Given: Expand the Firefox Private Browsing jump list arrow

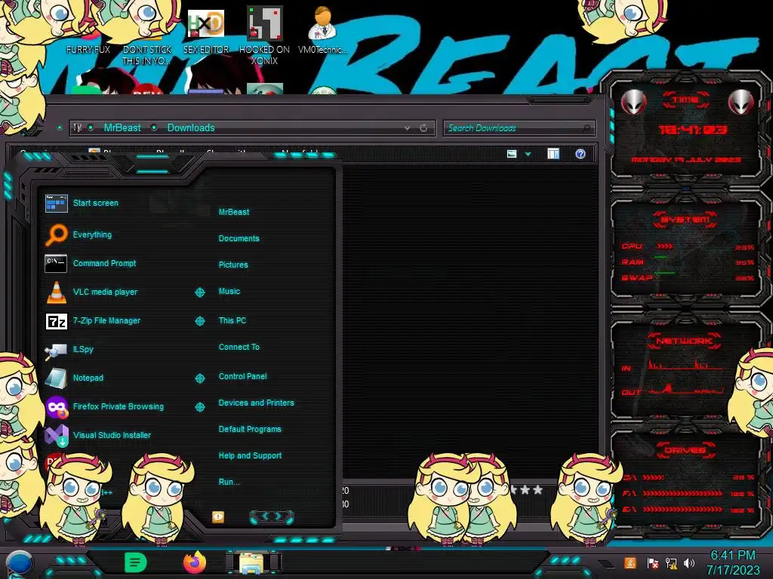Looking at the screenshot, I should (199, 407).
